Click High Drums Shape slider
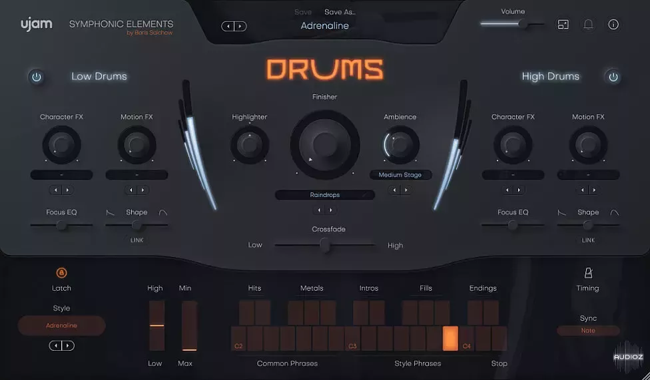Image resolution: width=650 pixels, height=380 pixels. point(588,226)
